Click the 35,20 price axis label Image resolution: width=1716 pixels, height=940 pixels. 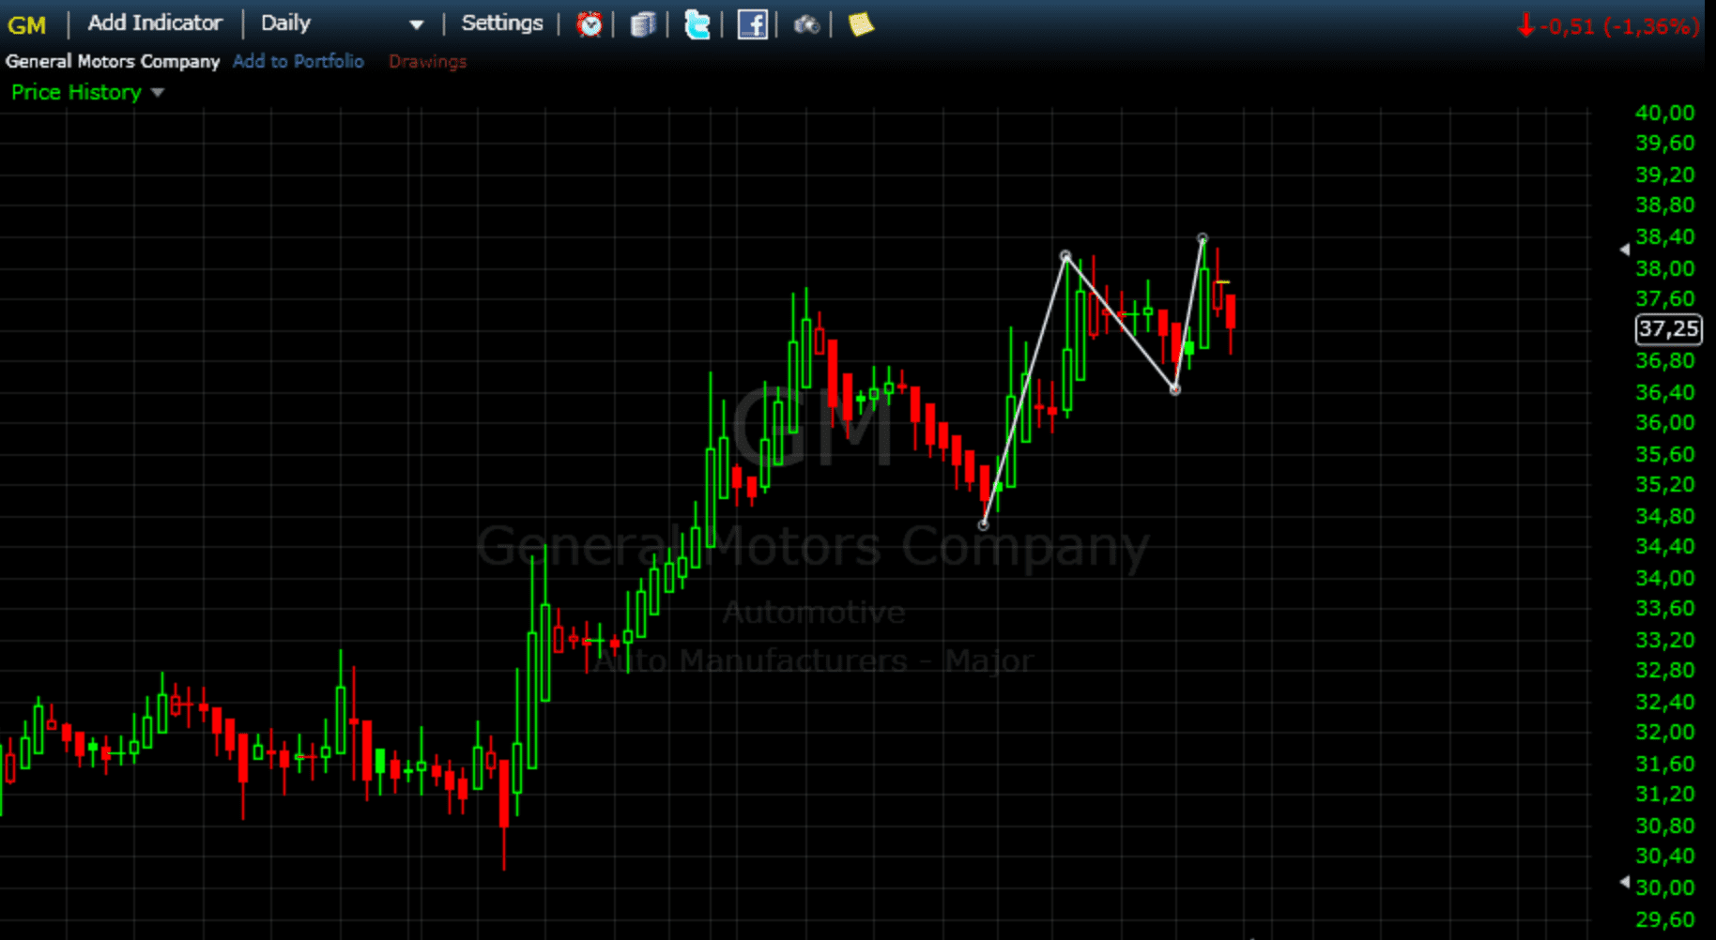coord(1664,484)
